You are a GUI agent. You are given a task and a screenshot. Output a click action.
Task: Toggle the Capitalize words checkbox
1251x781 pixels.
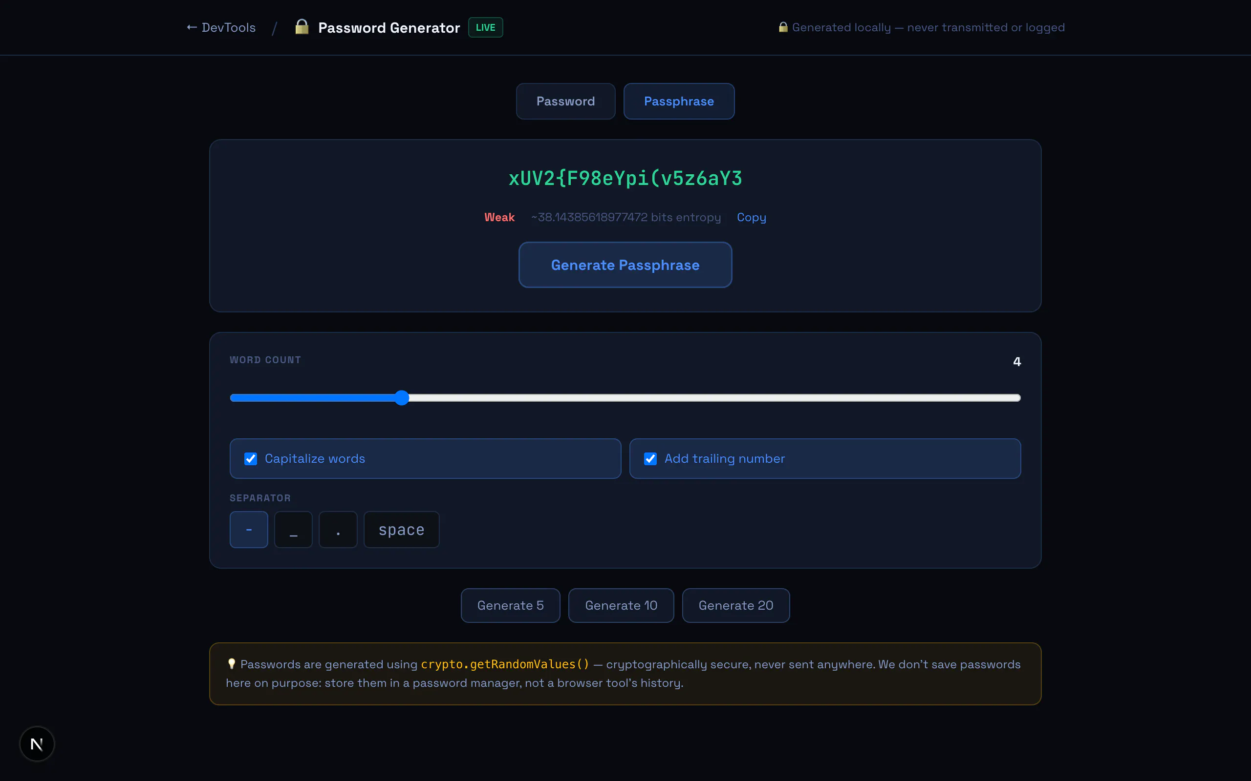click(251, 459)
